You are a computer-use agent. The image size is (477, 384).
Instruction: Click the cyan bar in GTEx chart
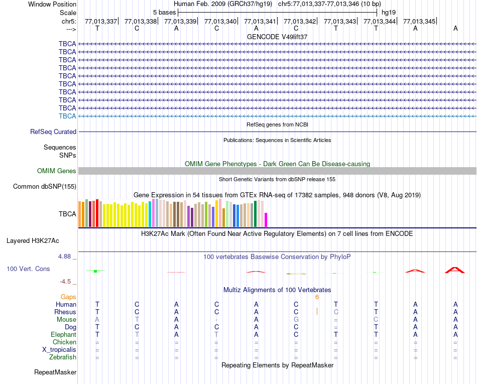point(150,214)
